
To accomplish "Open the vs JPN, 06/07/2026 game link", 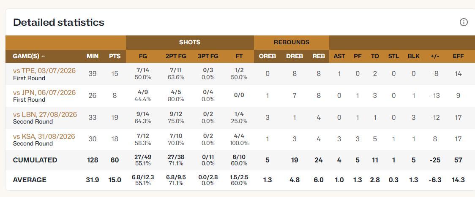I will [x=44, y=92].
